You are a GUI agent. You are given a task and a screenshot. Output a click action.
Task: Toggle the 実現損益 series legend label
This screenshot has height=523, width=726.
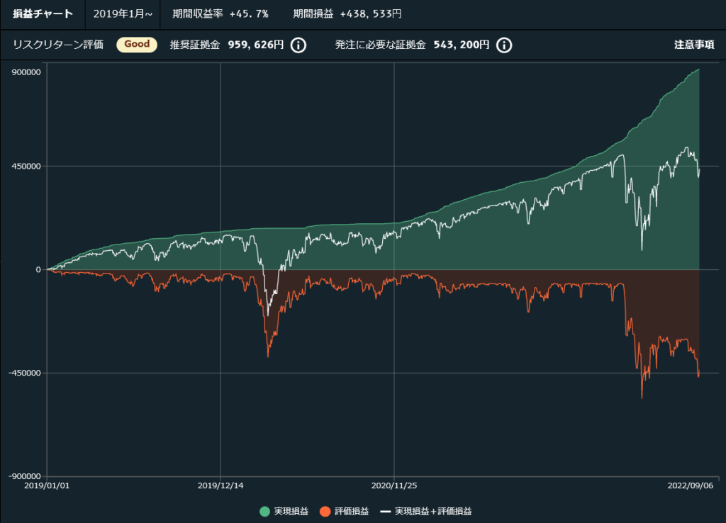tap(291, 511)
